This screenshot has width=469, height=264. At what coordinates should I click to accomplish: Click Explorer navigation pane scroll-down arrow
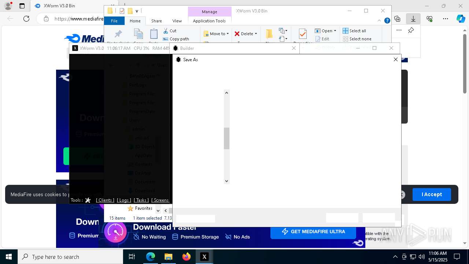[158, 211]
